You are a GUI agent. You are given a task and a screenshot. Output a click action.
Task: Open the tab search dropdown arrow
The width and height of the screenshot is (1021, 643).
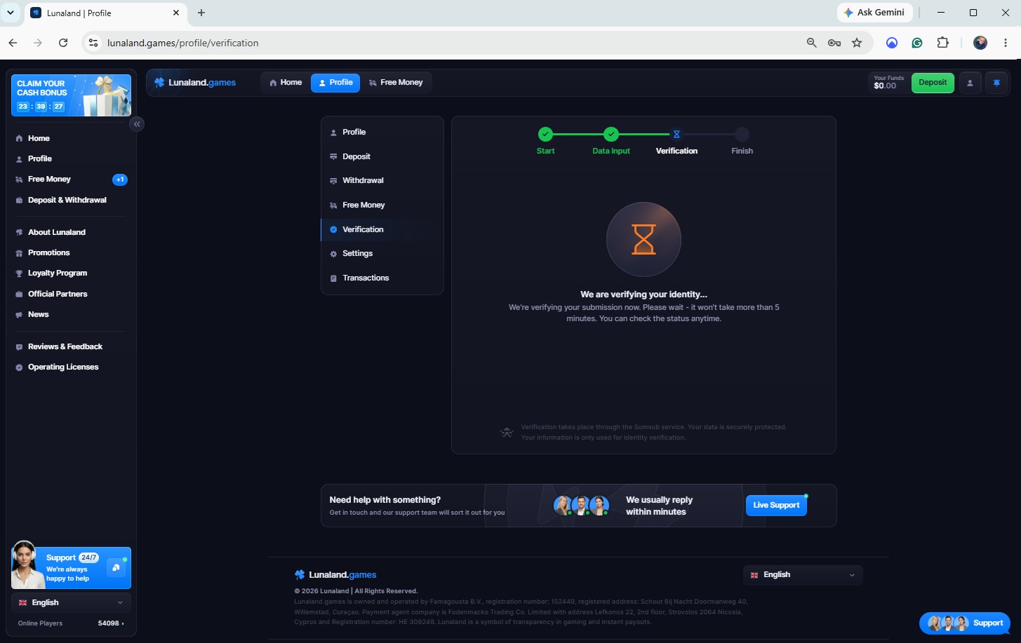[x=11, y=13]
